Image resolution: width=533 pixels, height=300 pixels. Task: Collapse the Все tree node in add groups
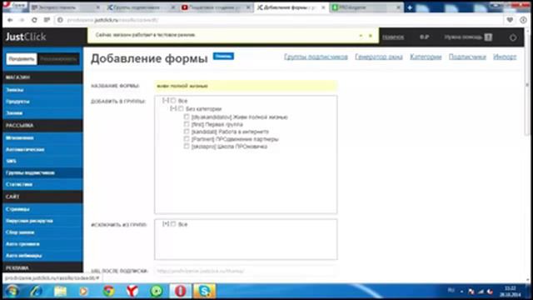(166, 101)
